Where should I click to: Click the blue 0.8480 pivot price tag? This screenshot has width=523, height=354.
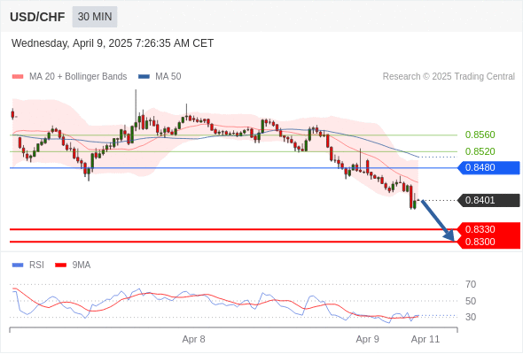pos(488,167)
